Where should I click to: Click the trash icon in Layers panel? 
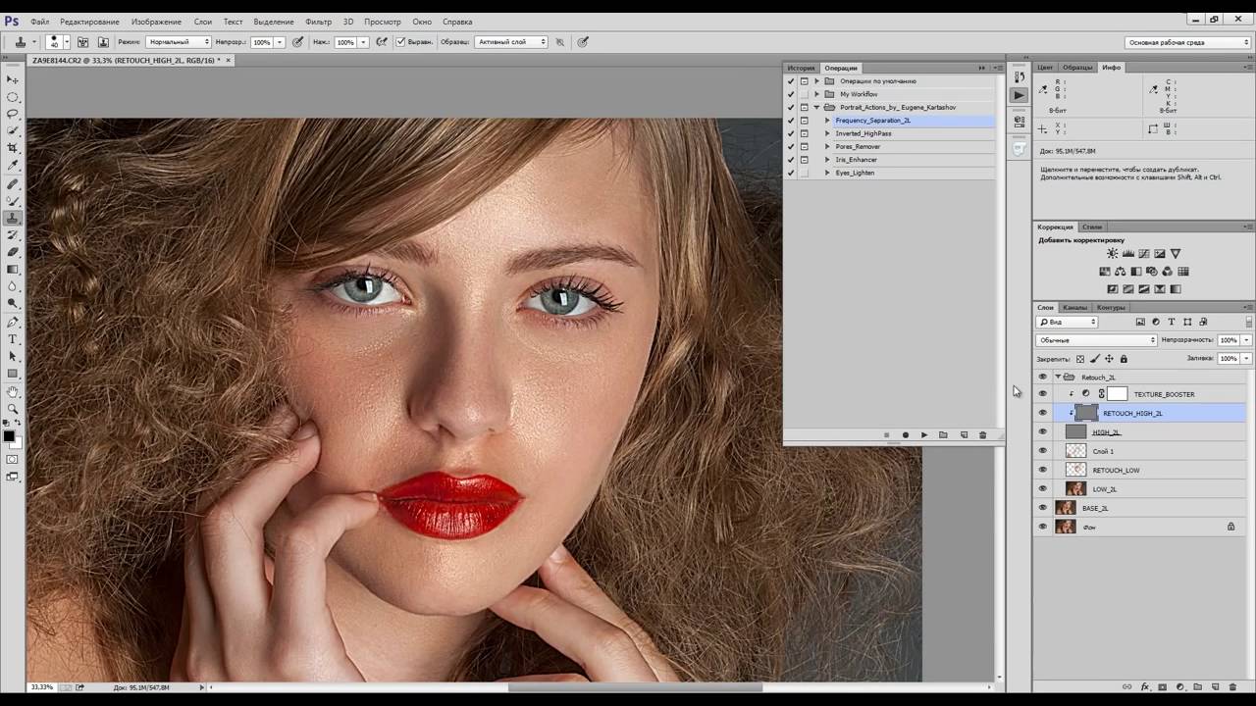pyautogui.click(x=1232, y=687)
